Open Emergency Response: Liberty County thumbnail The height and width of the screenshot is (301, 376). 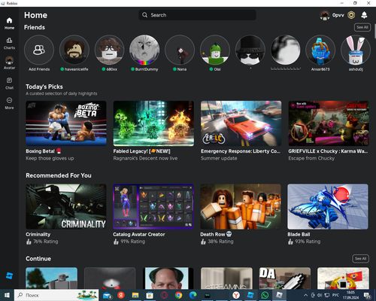pyautogui.click(x=241, y=123)
